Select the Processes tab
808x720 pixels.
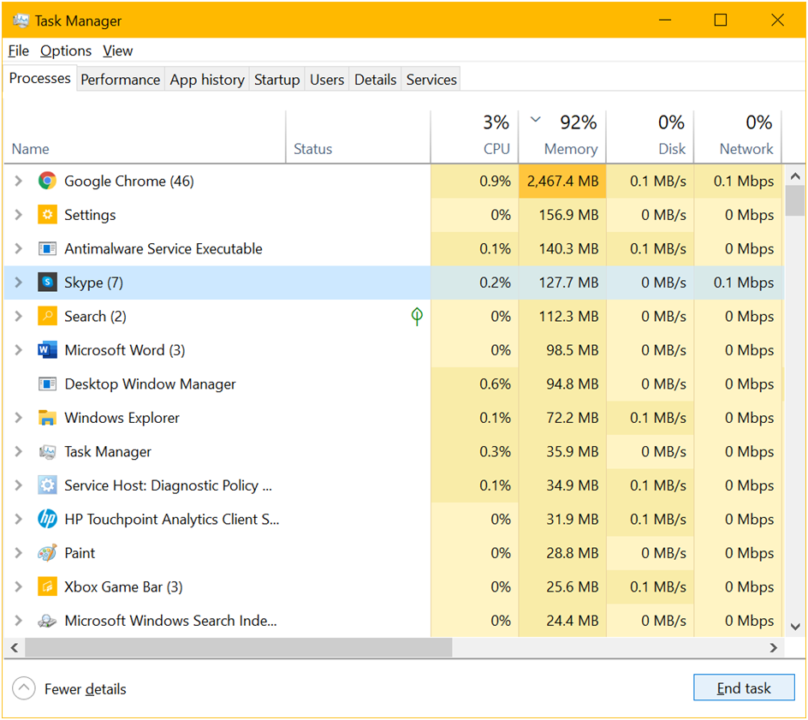click(40, 79)
